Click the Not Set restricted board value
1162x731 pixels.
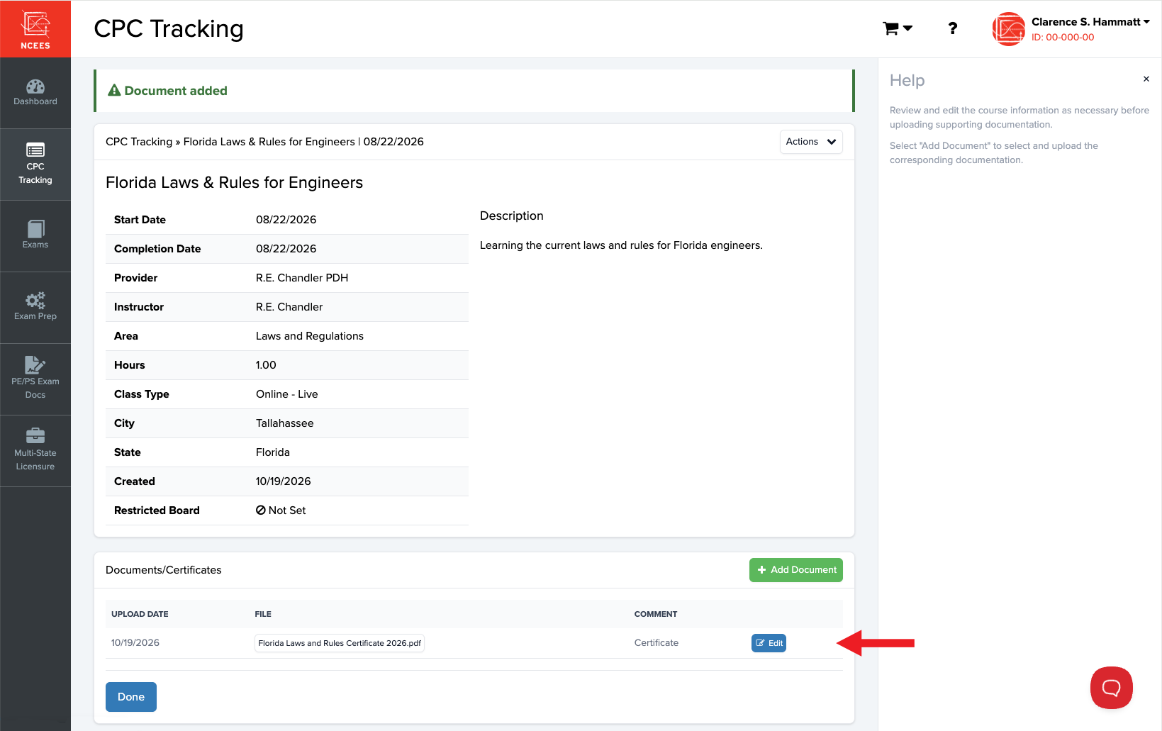click(x=281, y=510)
